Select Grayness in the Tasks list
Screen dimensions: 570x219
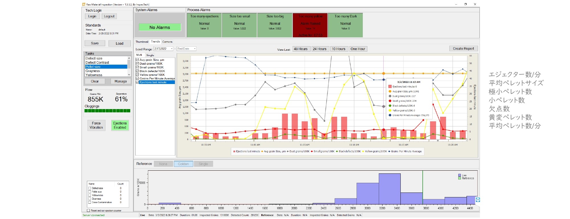tap(93, 71)
